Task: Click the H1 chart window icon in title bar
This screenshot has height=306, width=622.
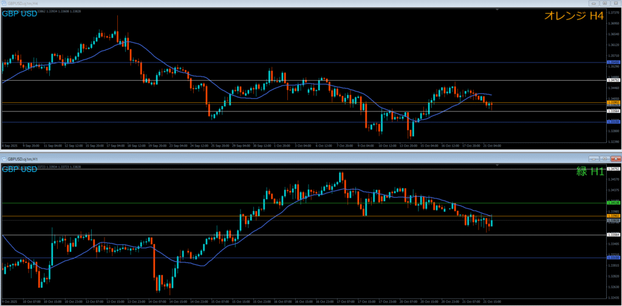Action: click(x=4, y=158)
